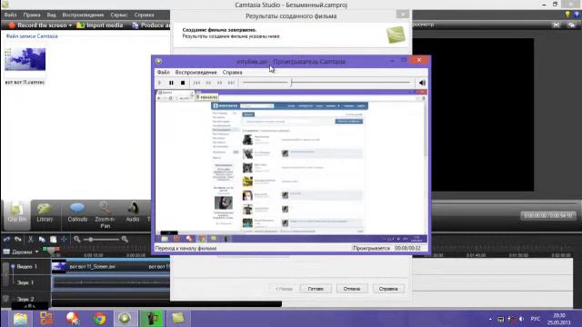Click the full screen icon in the preview header
The width and height of the screenshot is (582, 327).
coord(556,25)
